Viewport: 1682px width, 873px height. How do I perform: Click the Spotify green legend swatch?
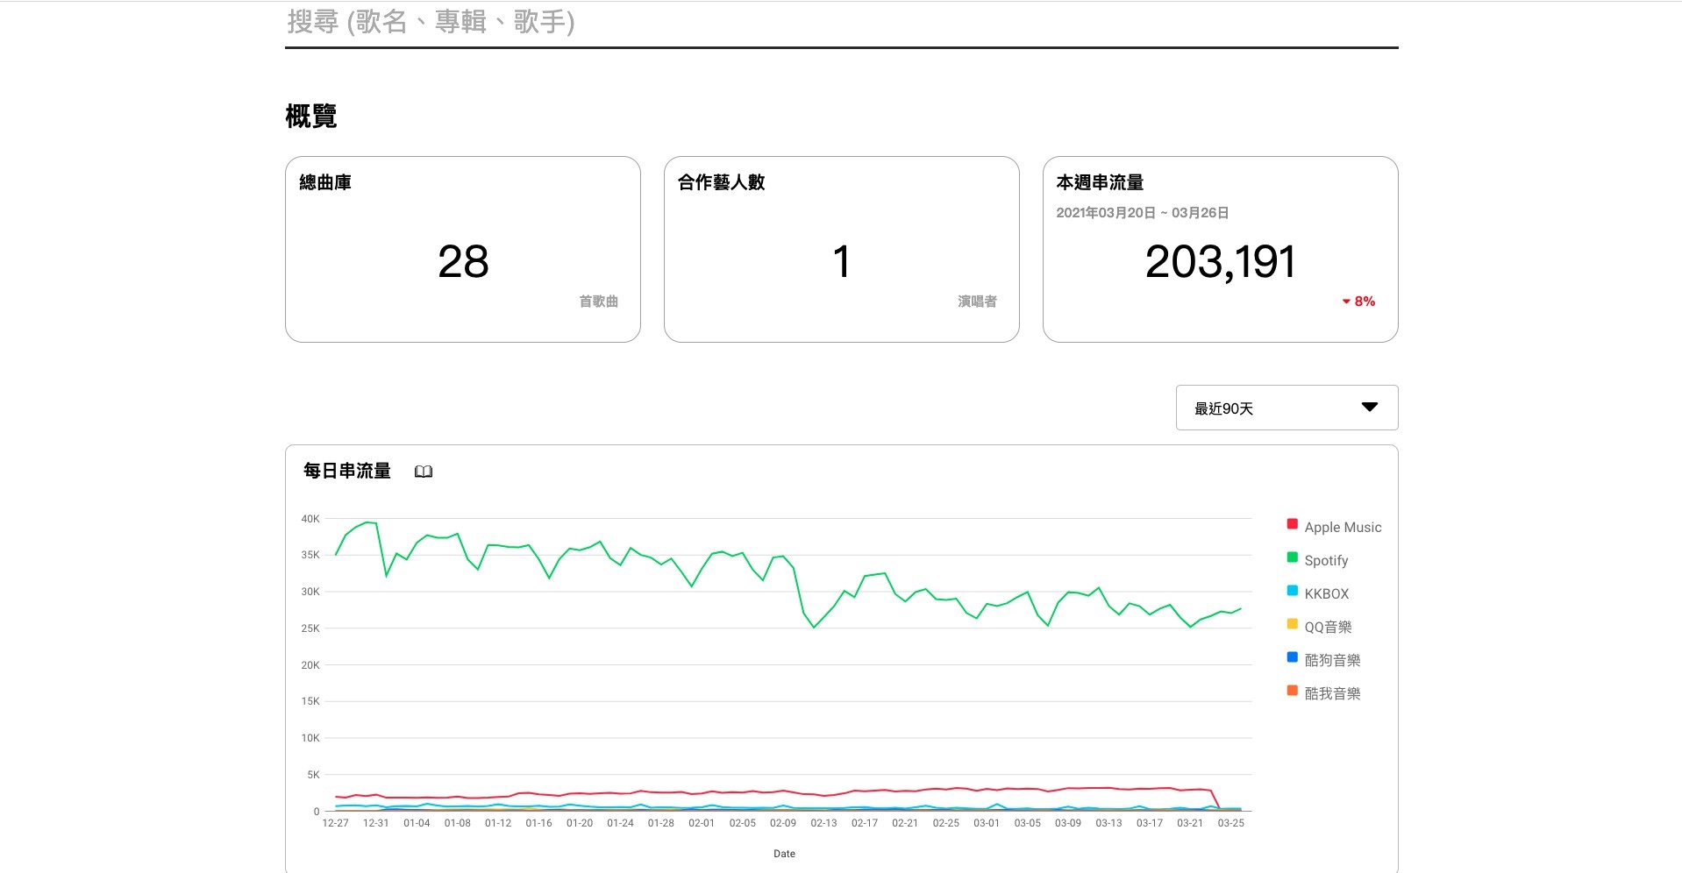(x=1292, y=557)
